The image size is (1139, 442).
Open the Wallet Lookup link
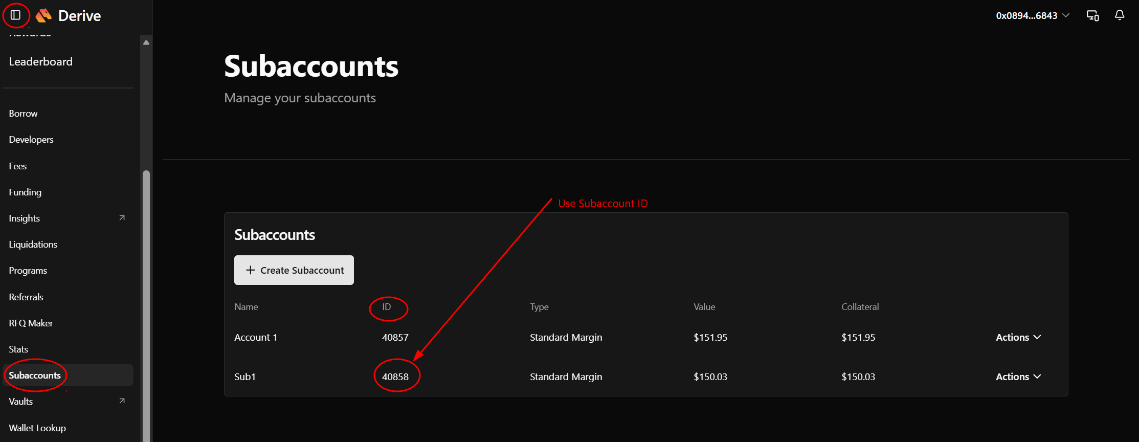[x=37, y=428]
